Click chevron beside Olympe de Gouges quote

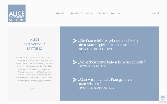click(x=75, y=41)
